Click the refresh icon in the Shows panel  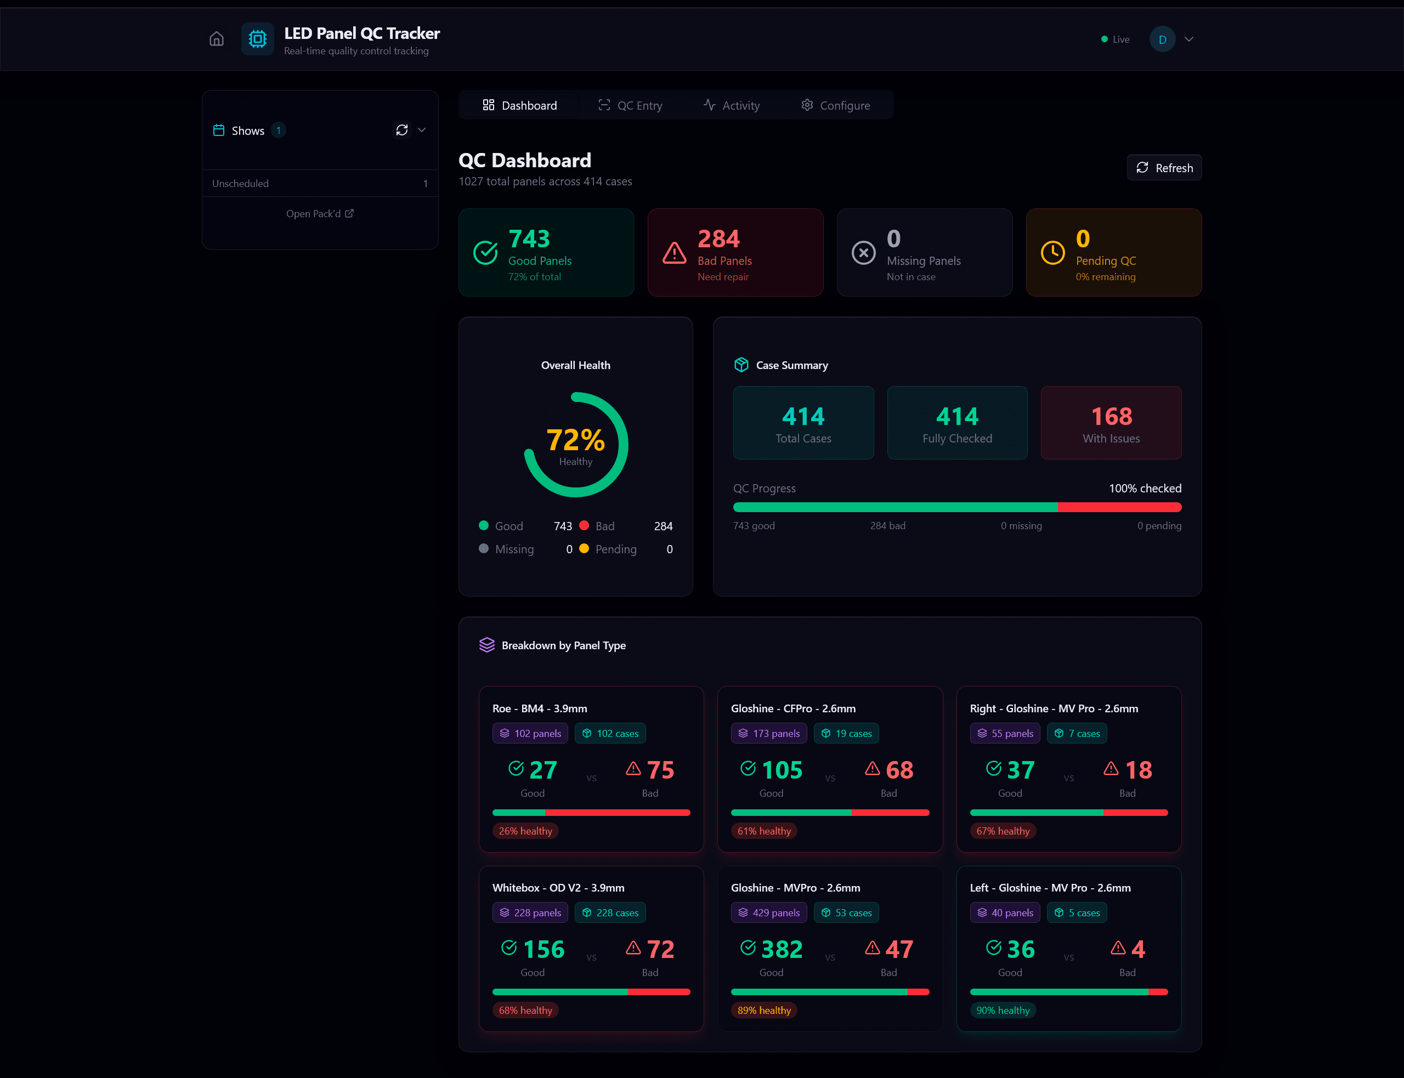pyautogui.click(x=401, y=129)
